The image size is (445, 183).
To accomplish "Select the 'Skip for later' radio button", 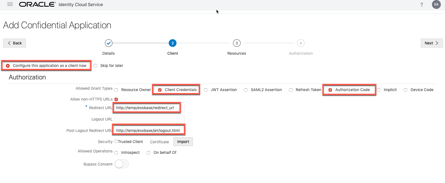I will tap(95, 66).
